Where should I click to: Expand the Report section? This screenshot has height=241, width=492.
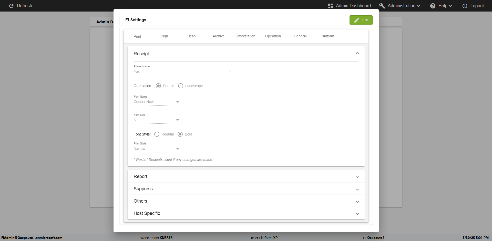246,176
